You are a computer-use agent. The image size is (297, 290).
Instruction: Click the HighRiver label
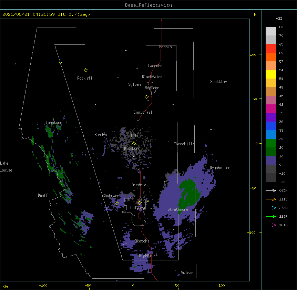point(148,256)
